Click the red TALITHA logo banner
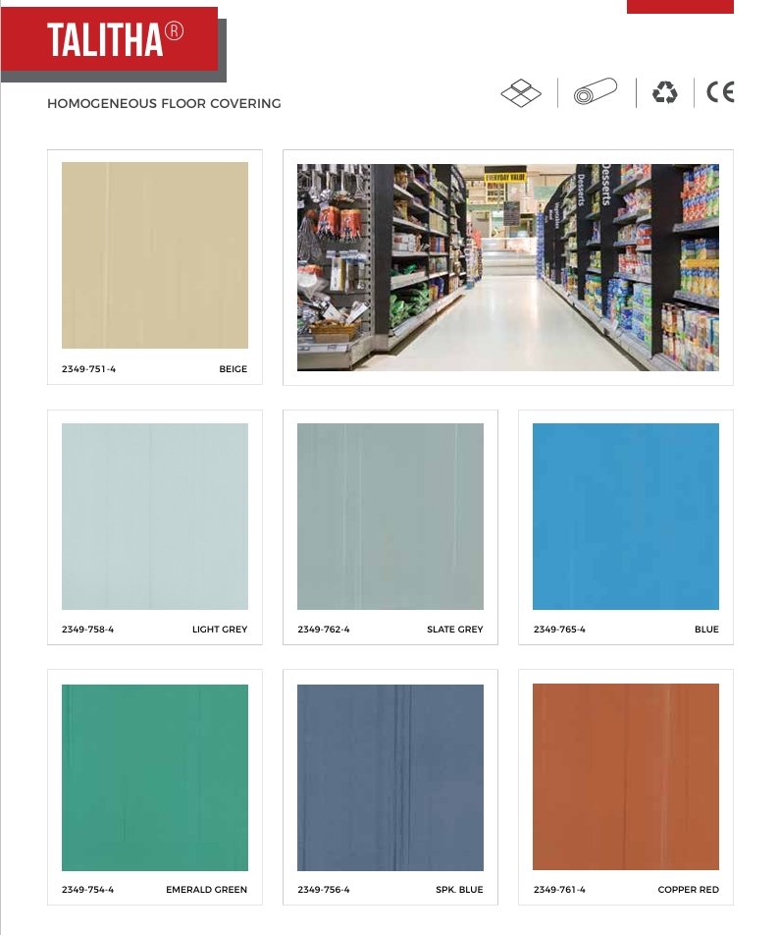 pos(110,39)
